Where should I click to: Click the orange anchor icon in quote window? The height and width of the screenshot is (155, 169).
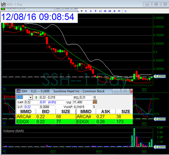coord(95,101)
